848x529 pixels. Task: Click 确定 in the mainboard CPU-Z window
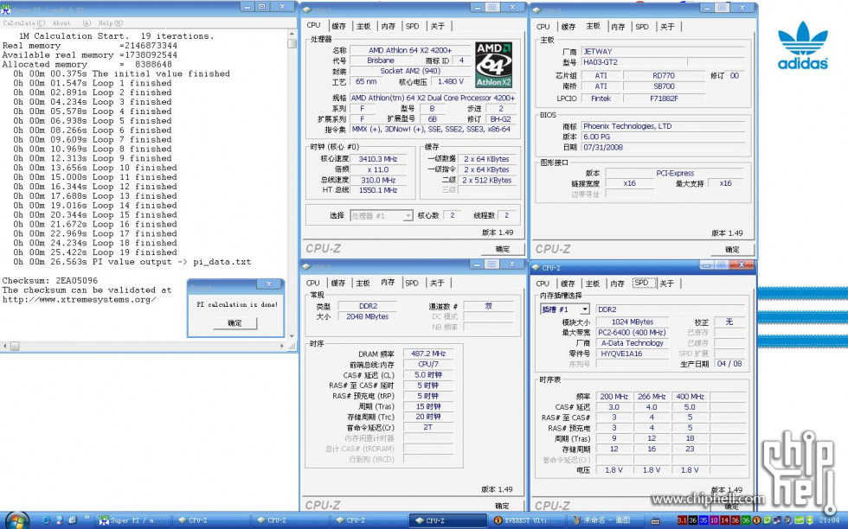tap(732, 250)
